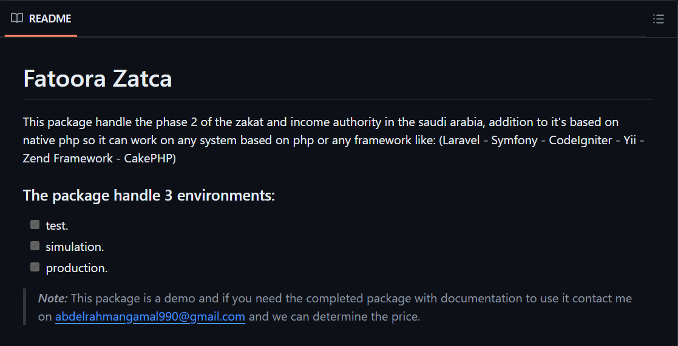The height and width of the screenshot is (346, 678).
Task: Click the 'production.' list item text
Action: pyautogui.click(x=76, y=268)
